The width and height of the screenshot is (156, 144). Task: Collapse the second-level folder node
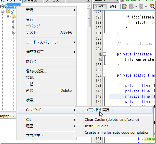coord(8,16)
